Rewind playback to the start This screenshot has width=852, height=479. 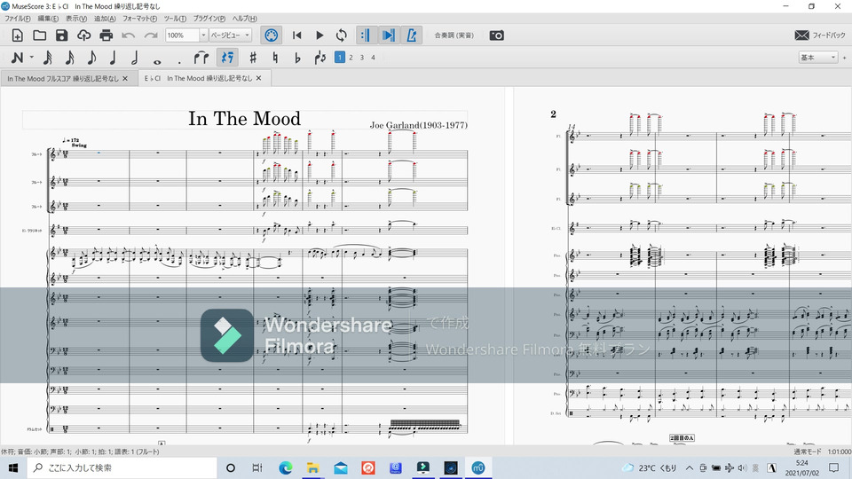[x=296, y=35]
